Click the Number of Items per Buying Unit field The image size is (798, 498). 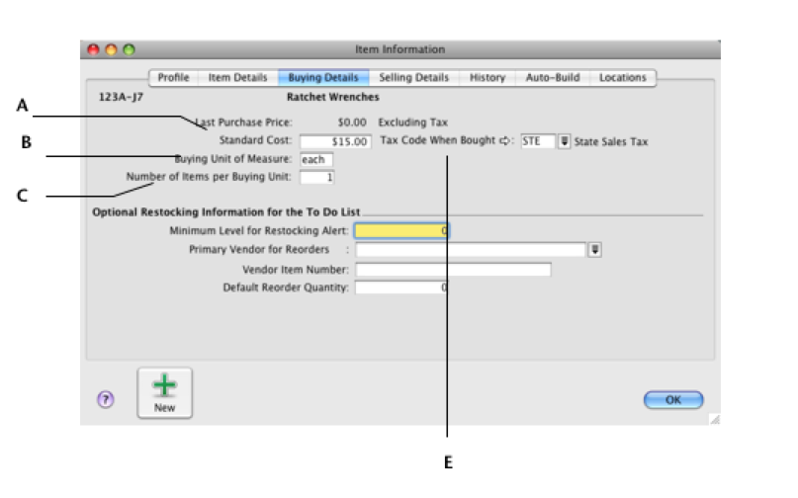(x=316, y=177)
